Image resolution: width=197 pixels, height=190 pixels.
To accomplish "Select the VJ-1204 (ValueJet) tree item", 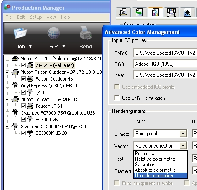I will (x=55, y=65).
